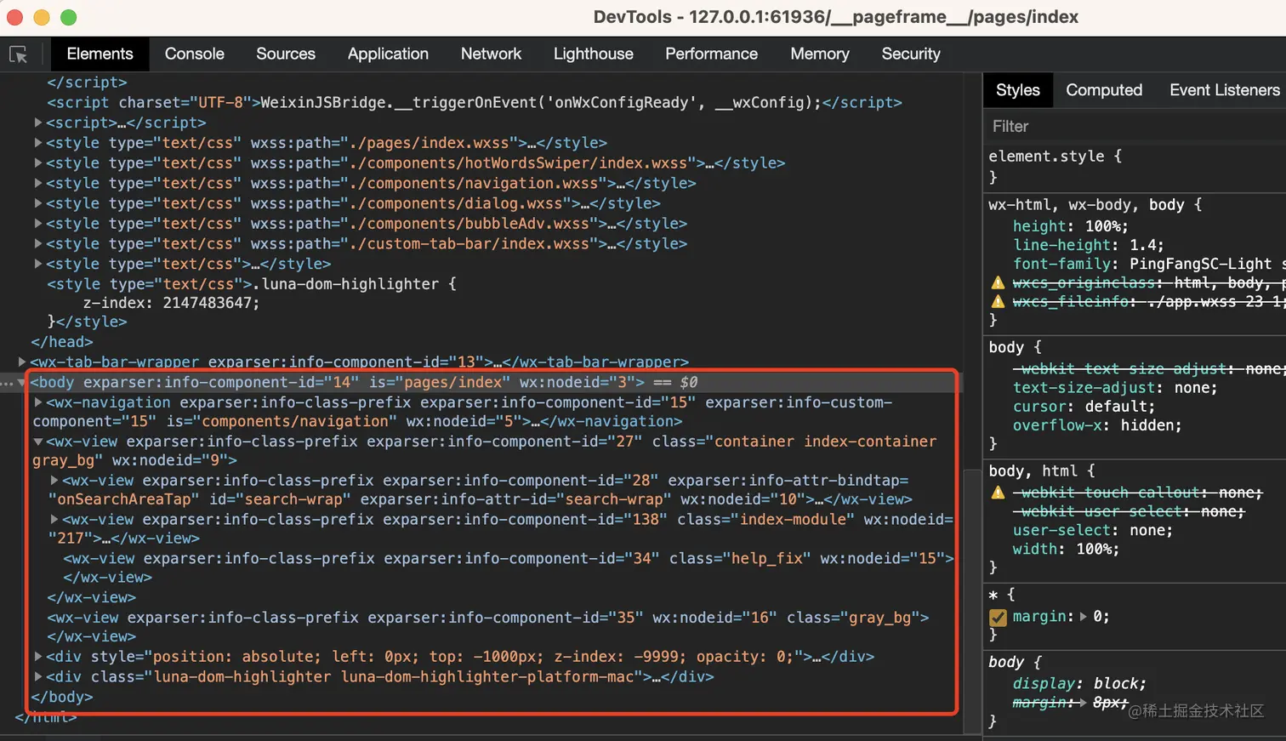1286x741 pixels.
Task: Select the WeixinJSBridge script element row
Action: 475,102
